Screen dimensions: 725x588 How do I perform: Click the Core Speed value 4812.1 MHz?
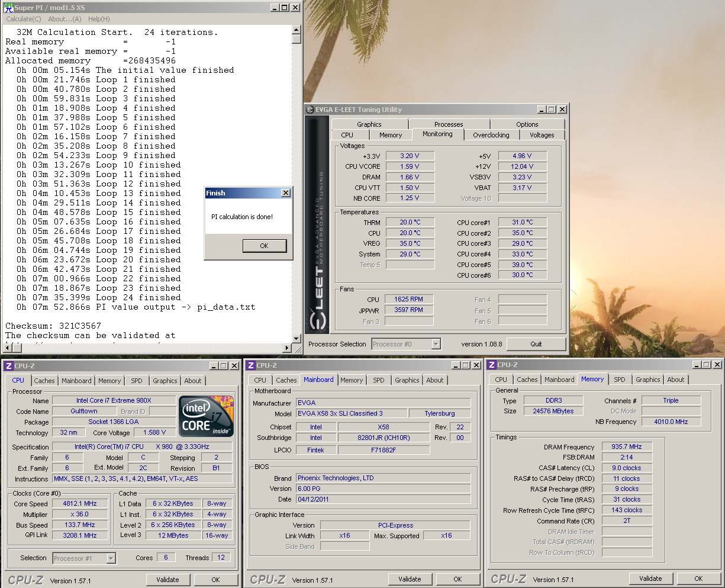pos(80,503)
